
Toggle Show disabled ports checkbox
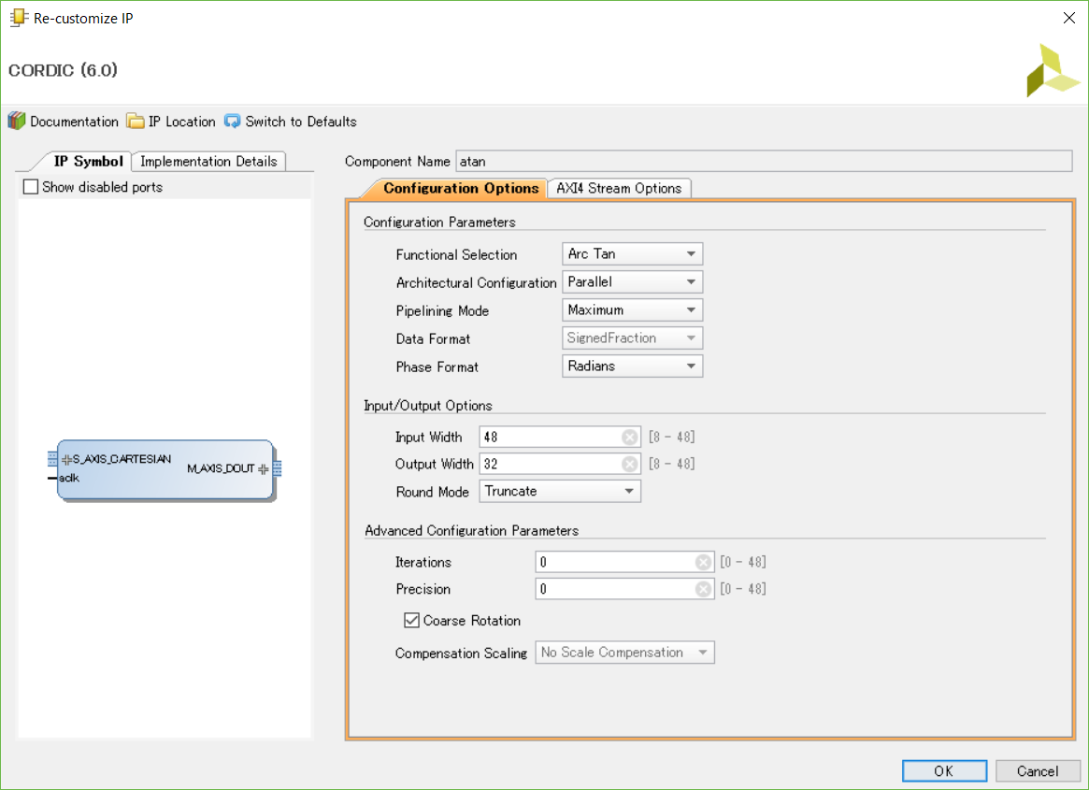(x=31, y=187)
